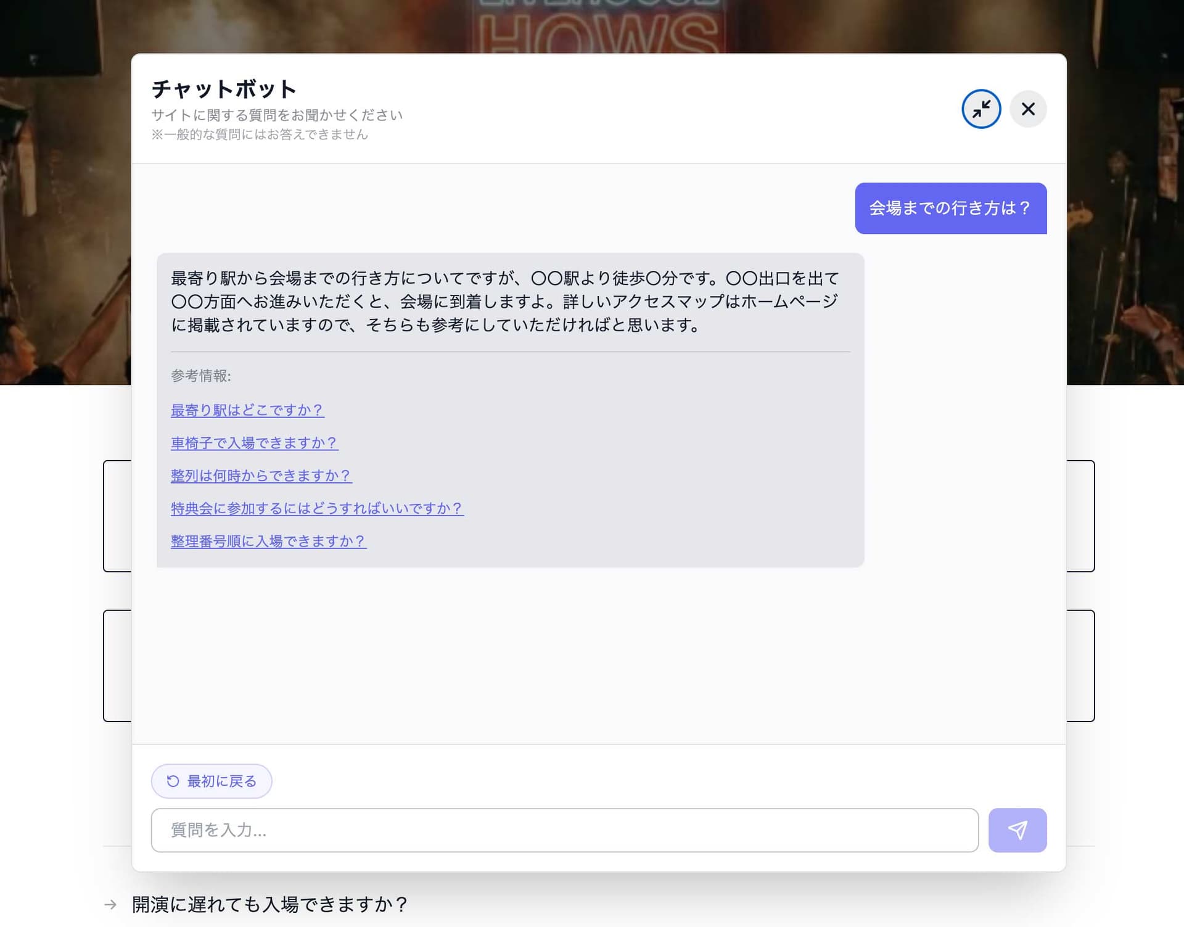Select the 開演に遅れても入場できますか？ question
This screenshot has width=1184, height=927.
268,904
